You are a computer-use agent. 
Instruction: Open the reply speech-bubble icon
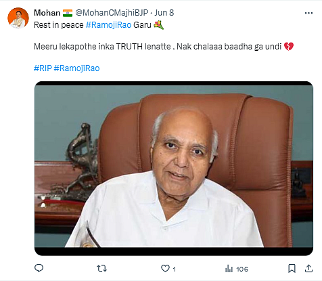coord(39,268)
